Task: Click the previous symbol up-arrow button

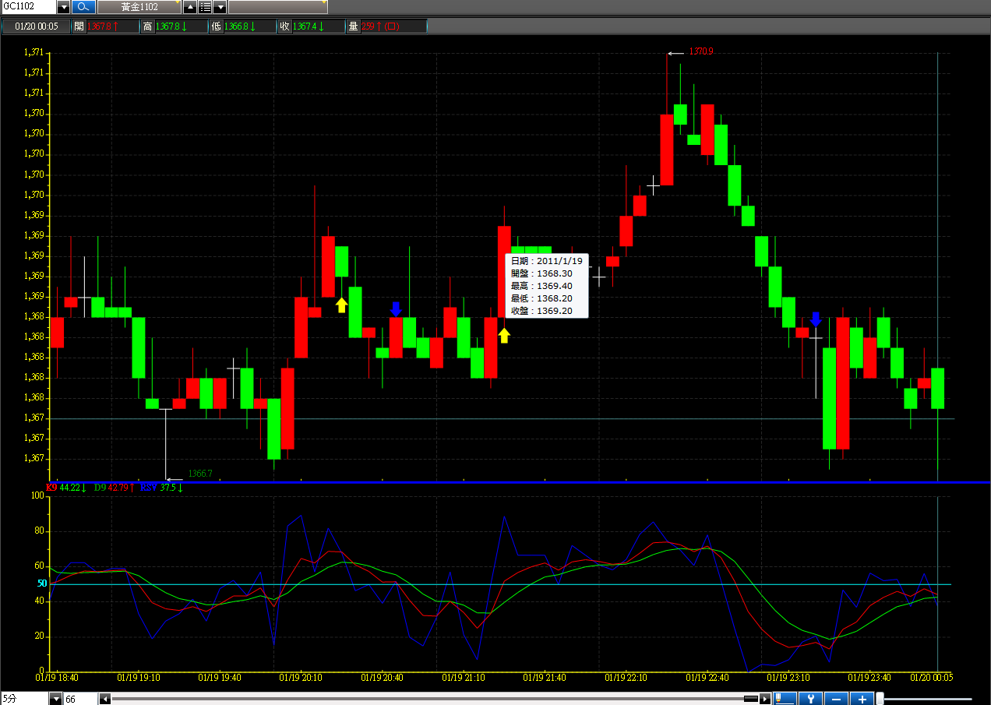Action: coord(190,7)
